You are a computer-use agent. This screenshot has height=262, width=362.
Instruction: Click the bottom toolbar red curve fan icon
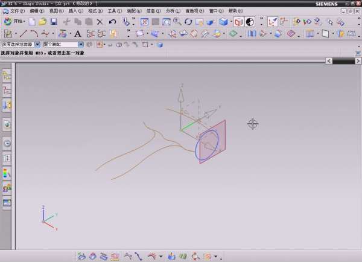(151, 256)
